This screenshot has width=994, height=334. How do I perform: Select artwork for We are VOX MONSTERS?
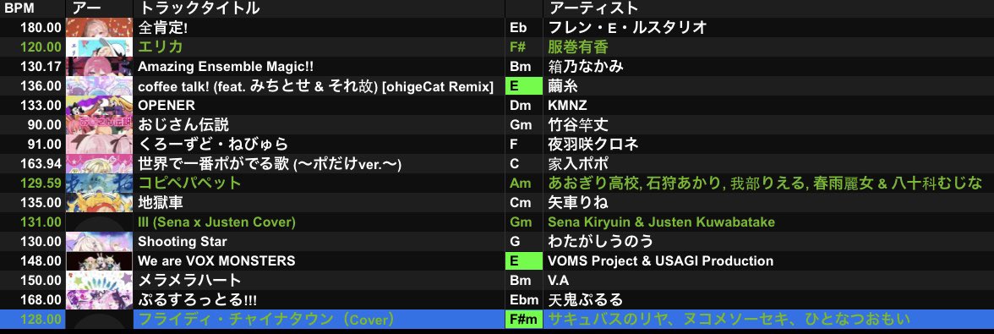99,260
